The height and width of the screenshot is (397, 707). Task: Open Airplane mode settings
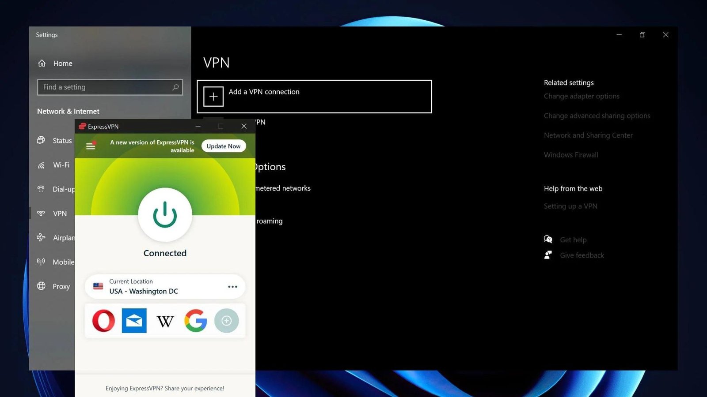point(64,238)
